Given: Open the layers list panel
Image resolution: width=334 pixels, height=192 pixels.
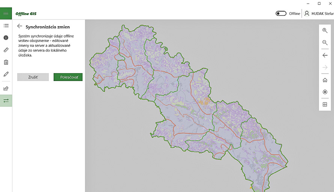Looking at the screenshot, I should point(6,26).
